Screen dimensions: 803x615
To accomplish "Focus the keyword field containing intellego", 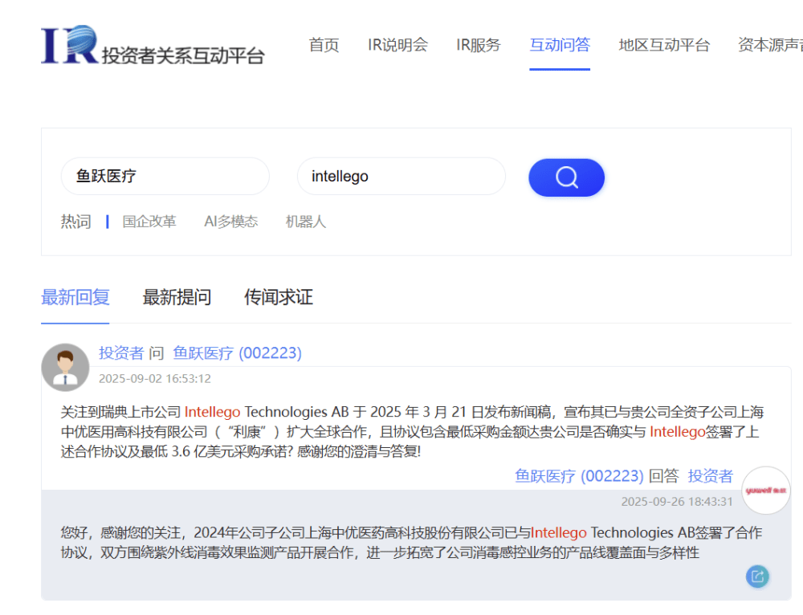I will coord(401,176).
